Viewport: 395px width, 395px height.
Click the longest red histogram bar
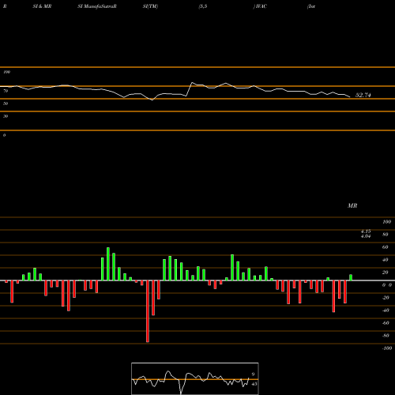(148, 311)
